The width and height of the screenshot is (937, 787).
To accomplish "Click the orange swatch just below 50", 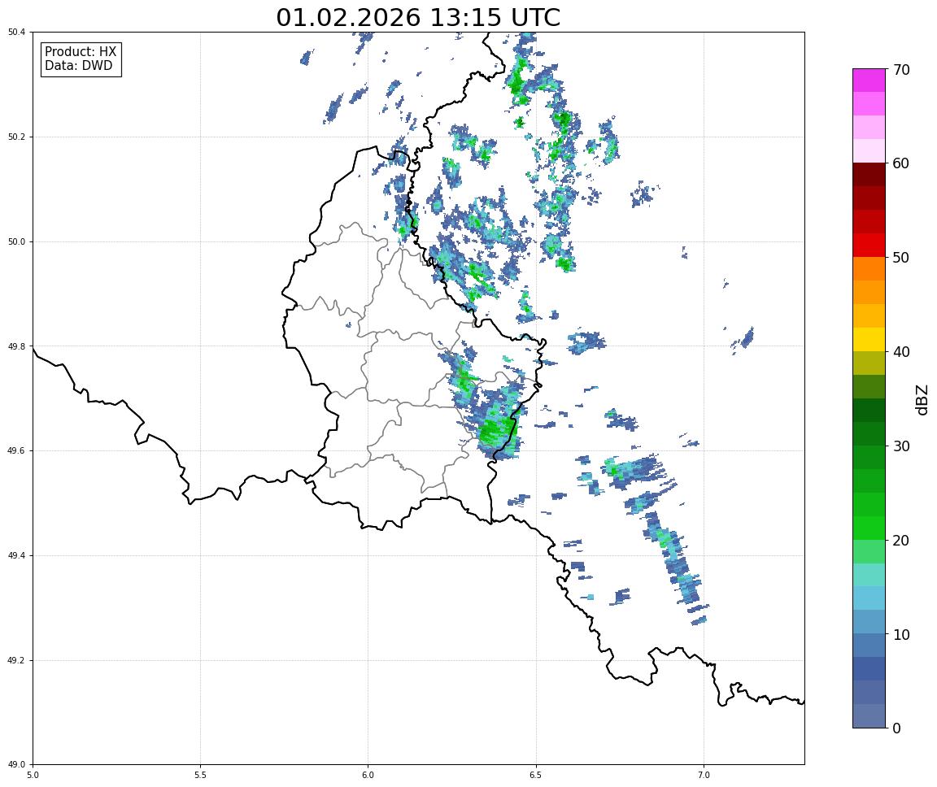I will (869, 269).
